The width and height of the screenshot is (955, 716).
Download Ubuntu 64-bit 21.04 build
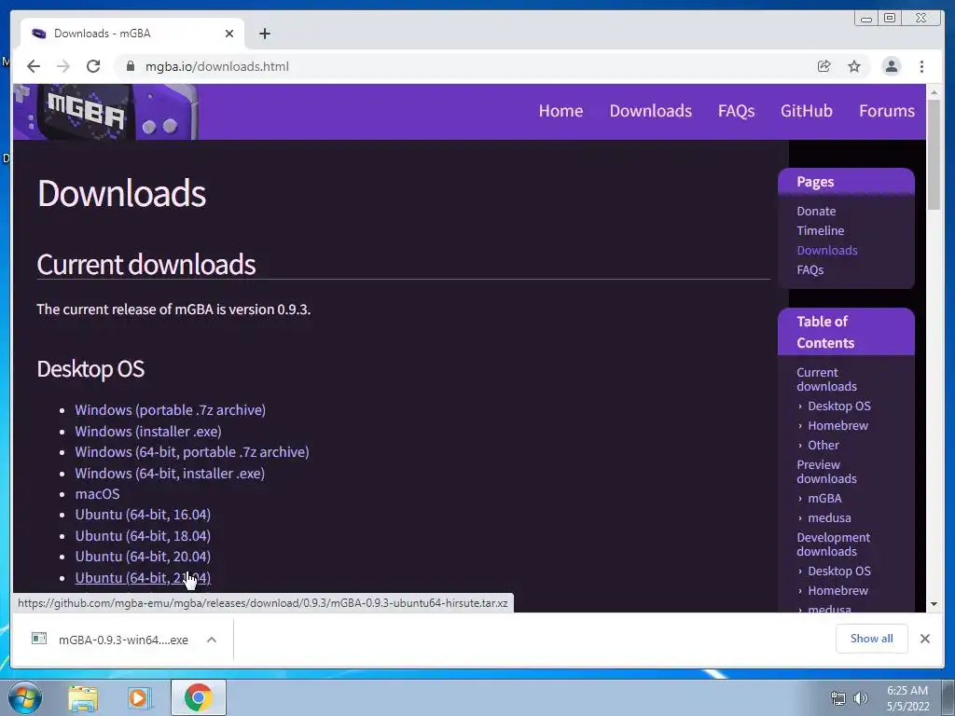coord(143,578)
